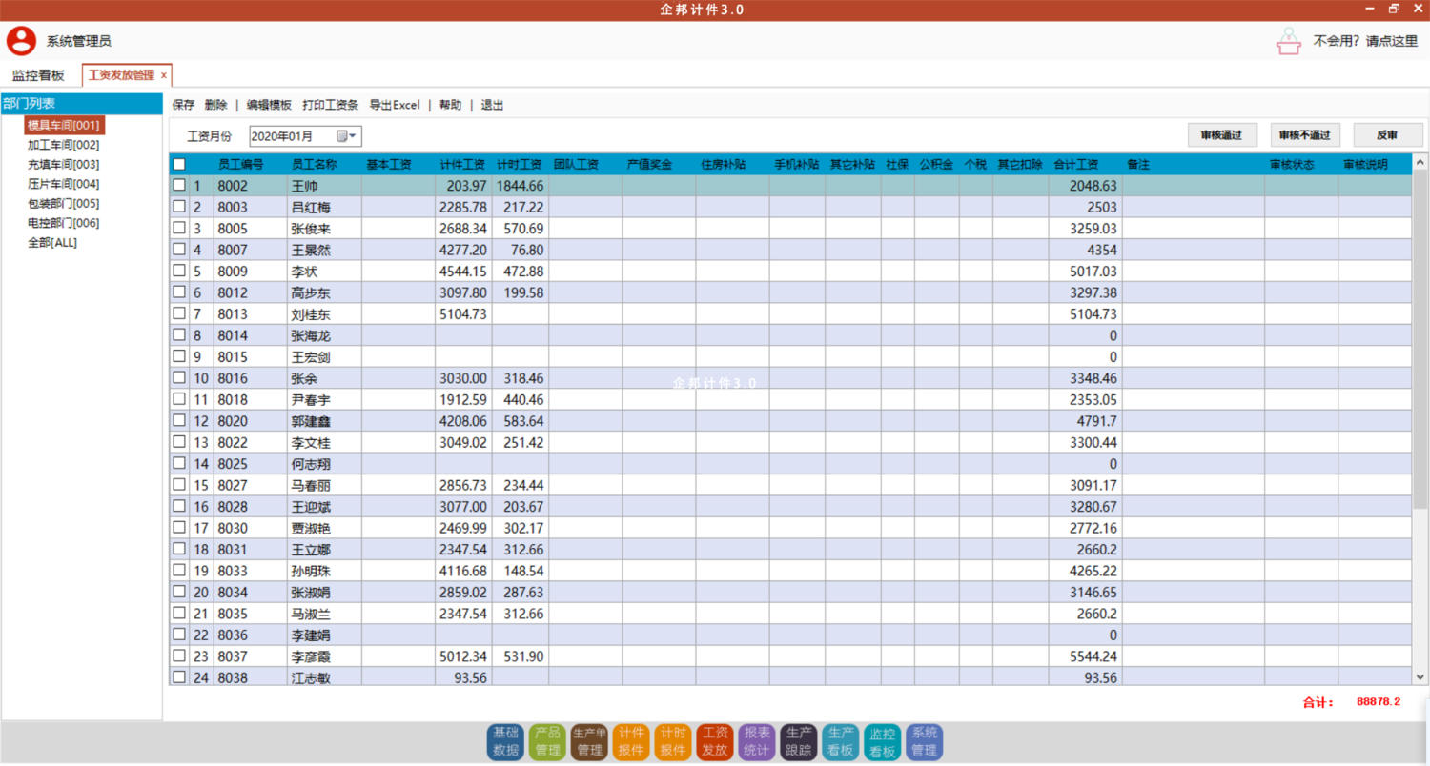Image resolution: width=1430 pixels, height=766 pixels.
Task: Switch to the 监控看板 tab
Action: coord(38,75)
